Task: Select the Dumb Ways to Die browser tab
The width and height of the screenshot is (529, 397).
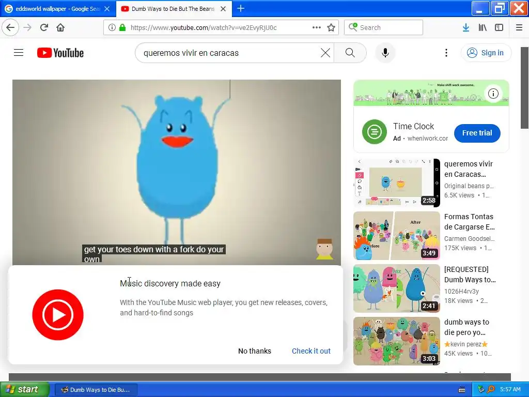Action: point(173,9)
